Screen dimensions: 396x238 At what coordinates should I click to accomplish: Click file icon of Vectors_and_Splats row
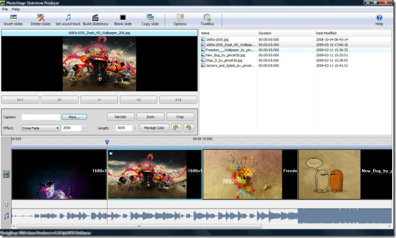coord(203,65)
